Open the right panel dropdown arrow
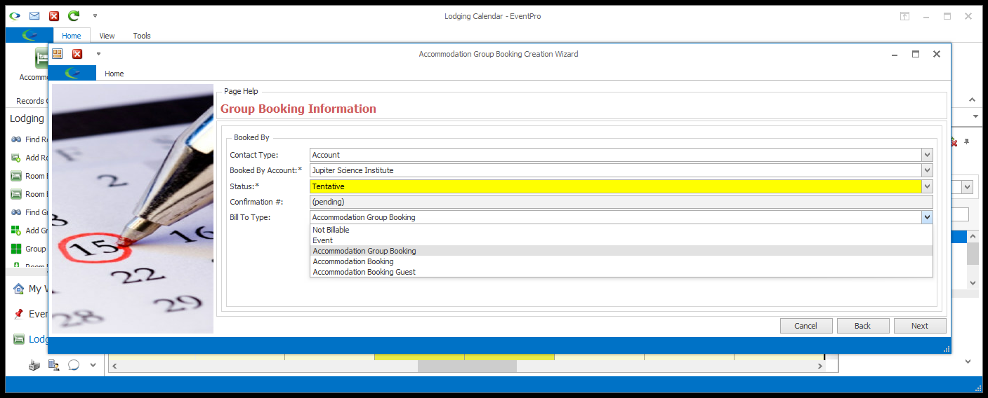 point(967,187)
